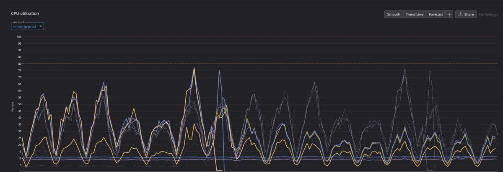Apply the Smooth function to the chart
Screen dimensions: 503x172
394,14
